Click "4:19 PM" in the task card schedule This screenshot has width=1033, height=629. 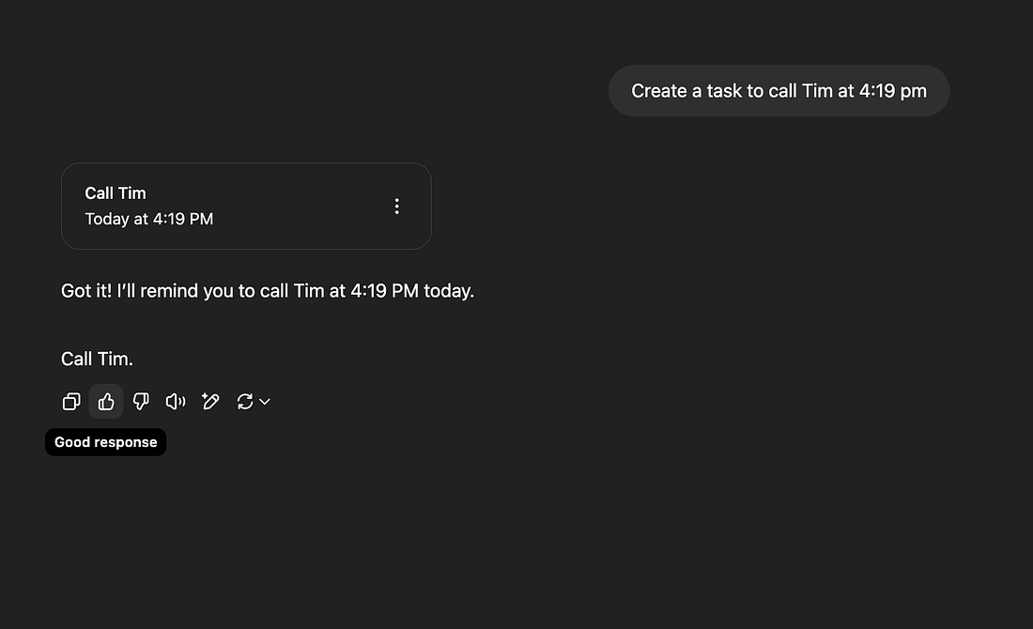pos(183,219)
